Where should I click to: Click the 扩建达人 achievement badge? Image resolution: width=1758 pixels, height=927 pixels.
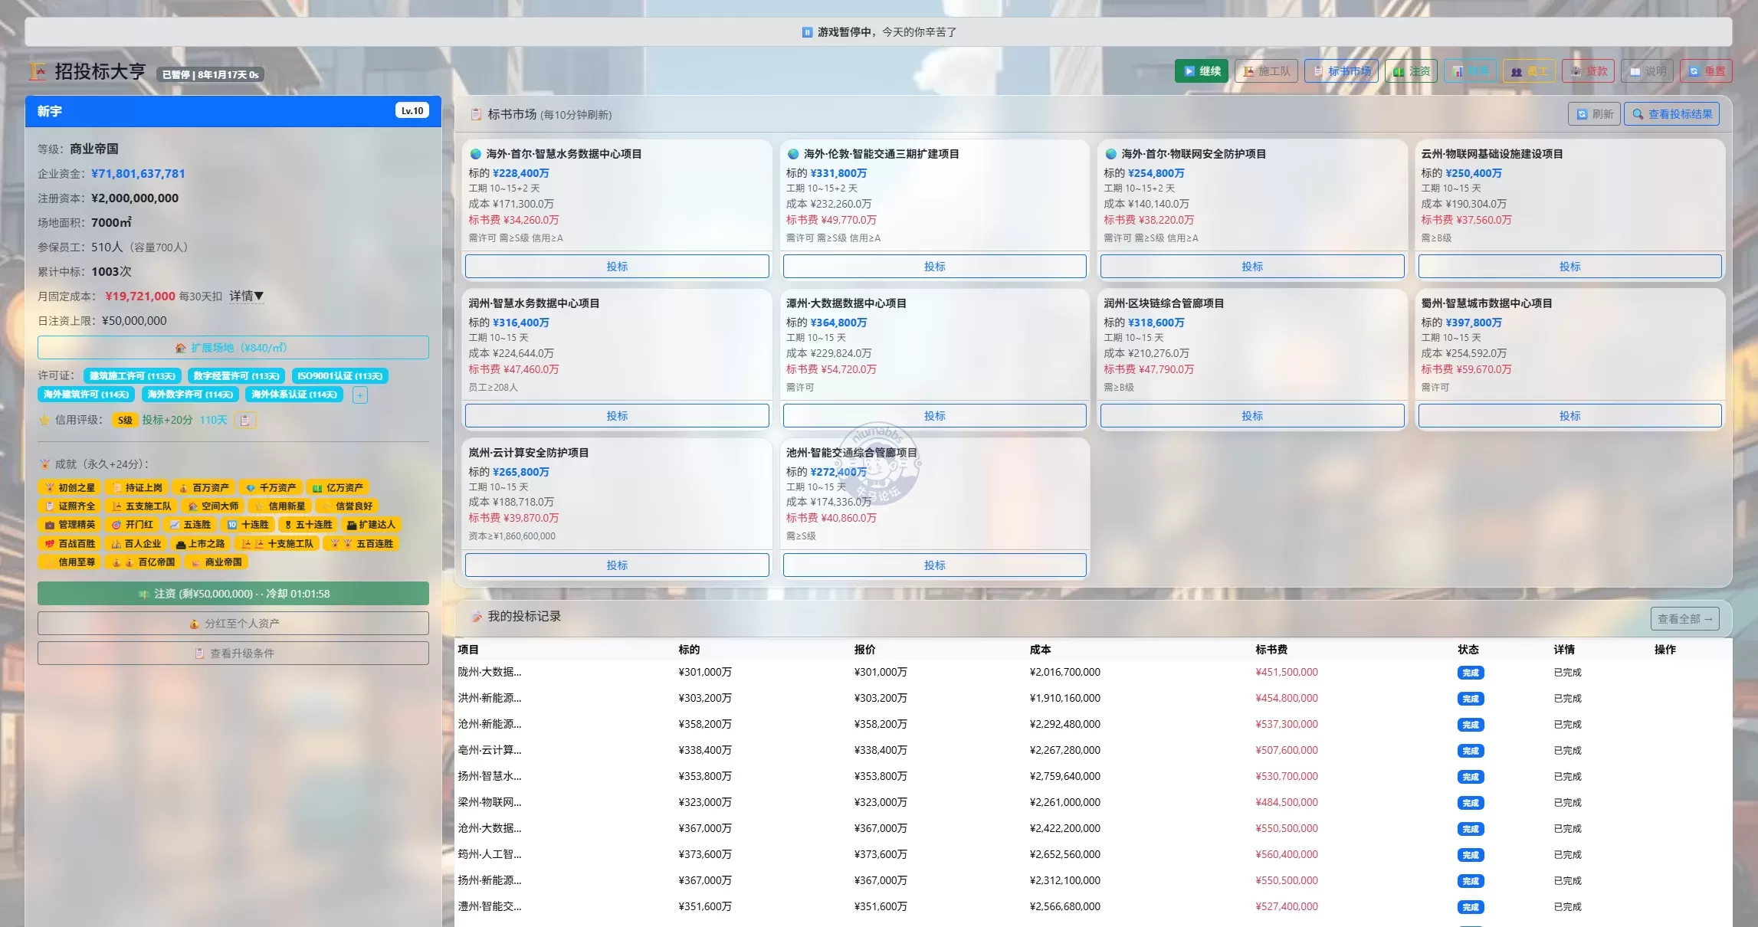coord(371,525)
